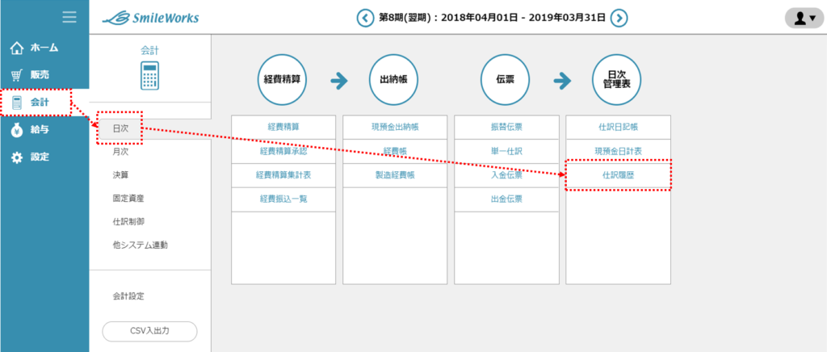Click the Home house icon
The image size is (827, 352).
pyautogui.click(x=17, y=48)
